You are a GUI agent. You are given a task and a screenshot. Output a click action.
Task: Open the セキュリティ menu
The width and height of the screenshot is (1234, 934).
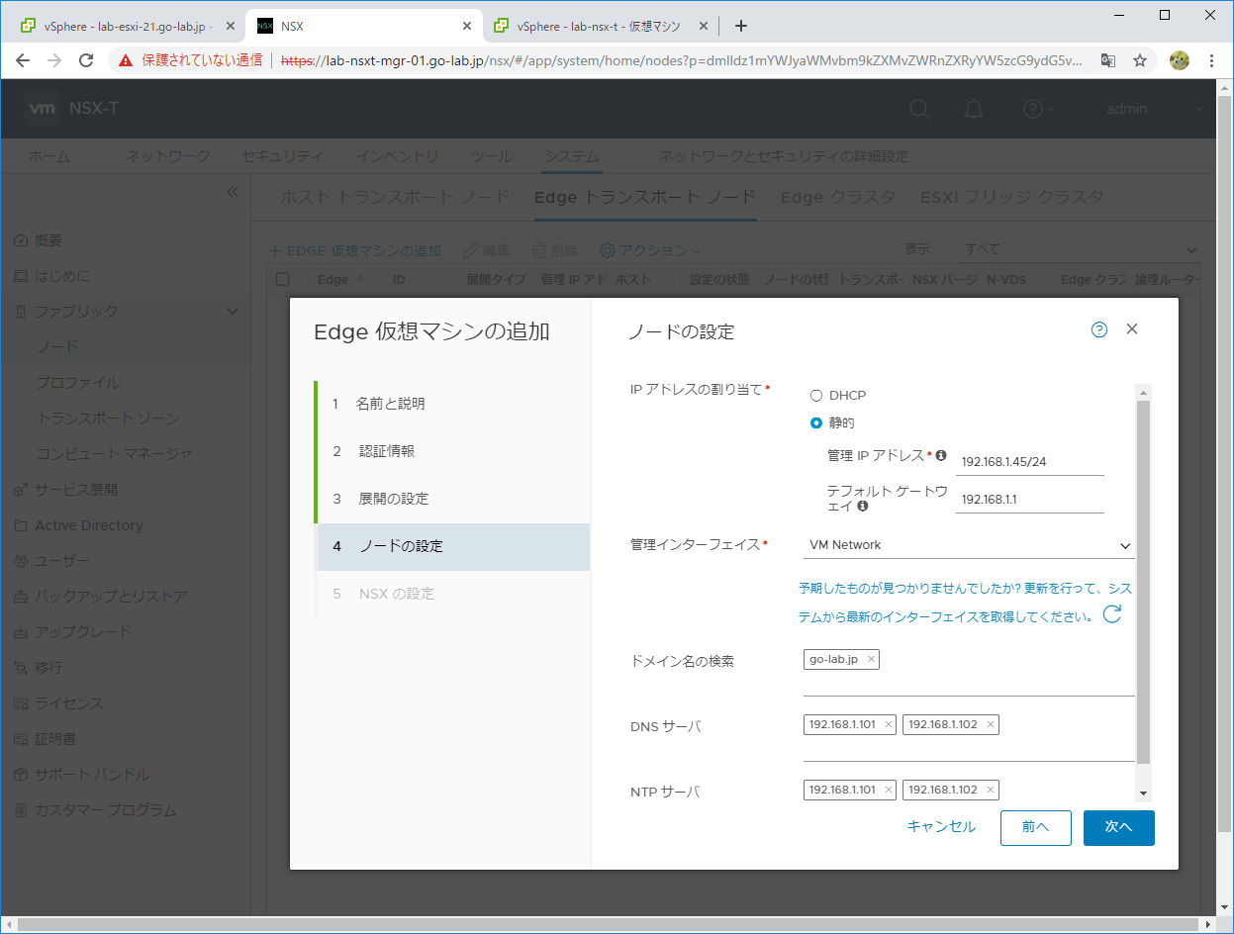click(282, 156)
